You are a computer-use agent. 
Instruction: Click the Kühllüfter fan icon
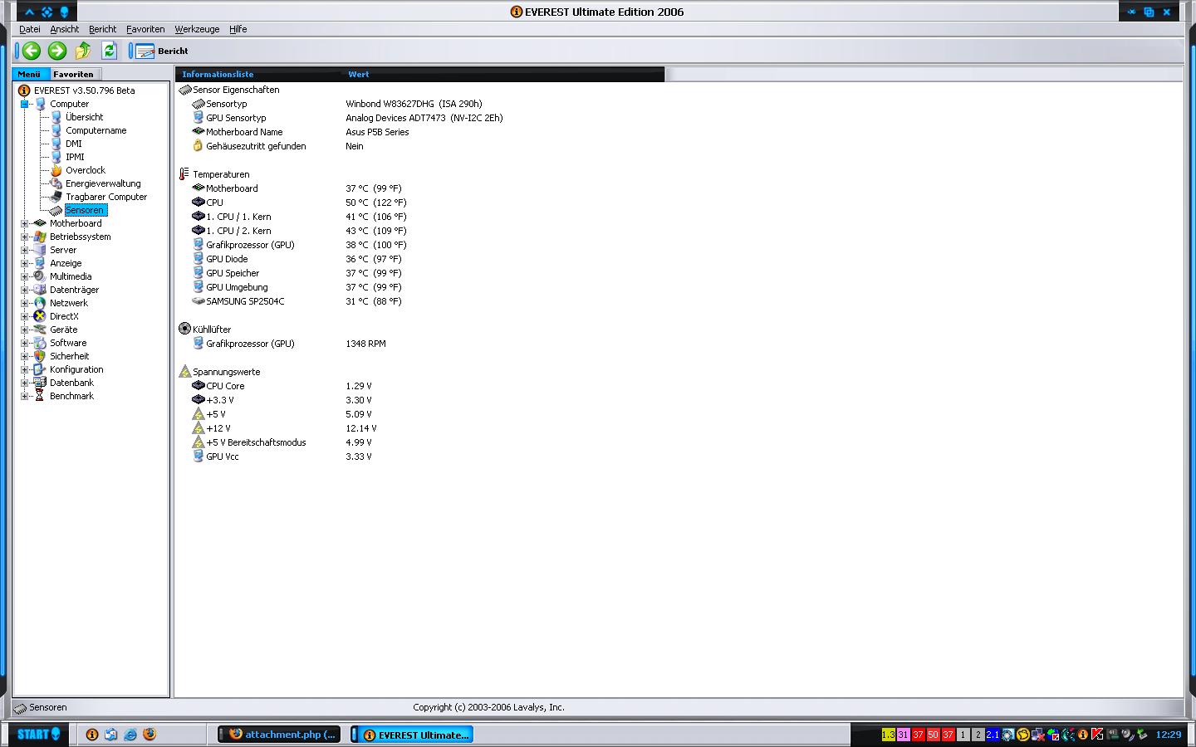tap(184, 329)
